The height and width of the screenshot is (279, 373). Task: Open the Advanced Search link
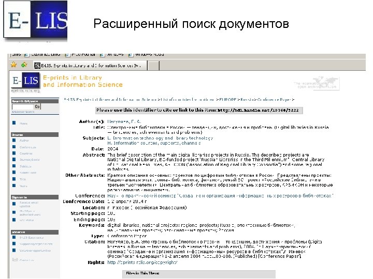[x=23, y=112]
